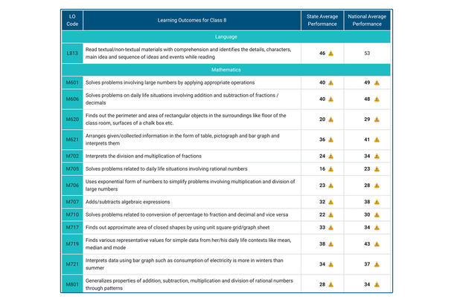Click the warning icon beside M620 state score 20

click(x=331, y=119)
